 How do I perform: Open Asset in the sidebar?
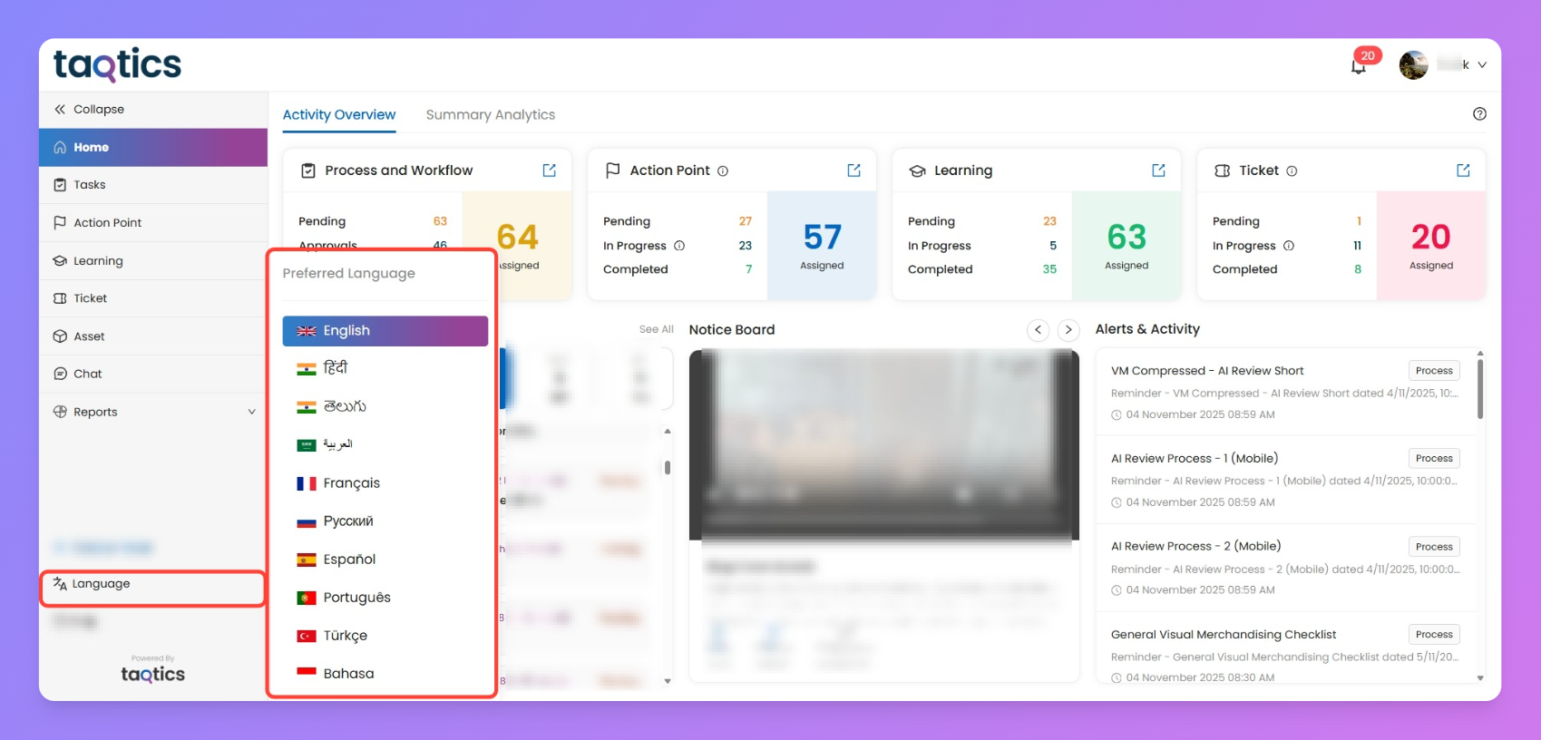pyautogui.click(x=153, y=336)
